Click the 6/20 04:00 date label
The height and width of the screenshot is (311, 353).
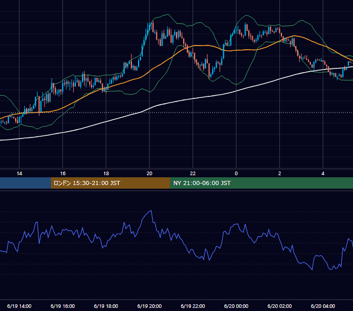click(x=323, y=306)
